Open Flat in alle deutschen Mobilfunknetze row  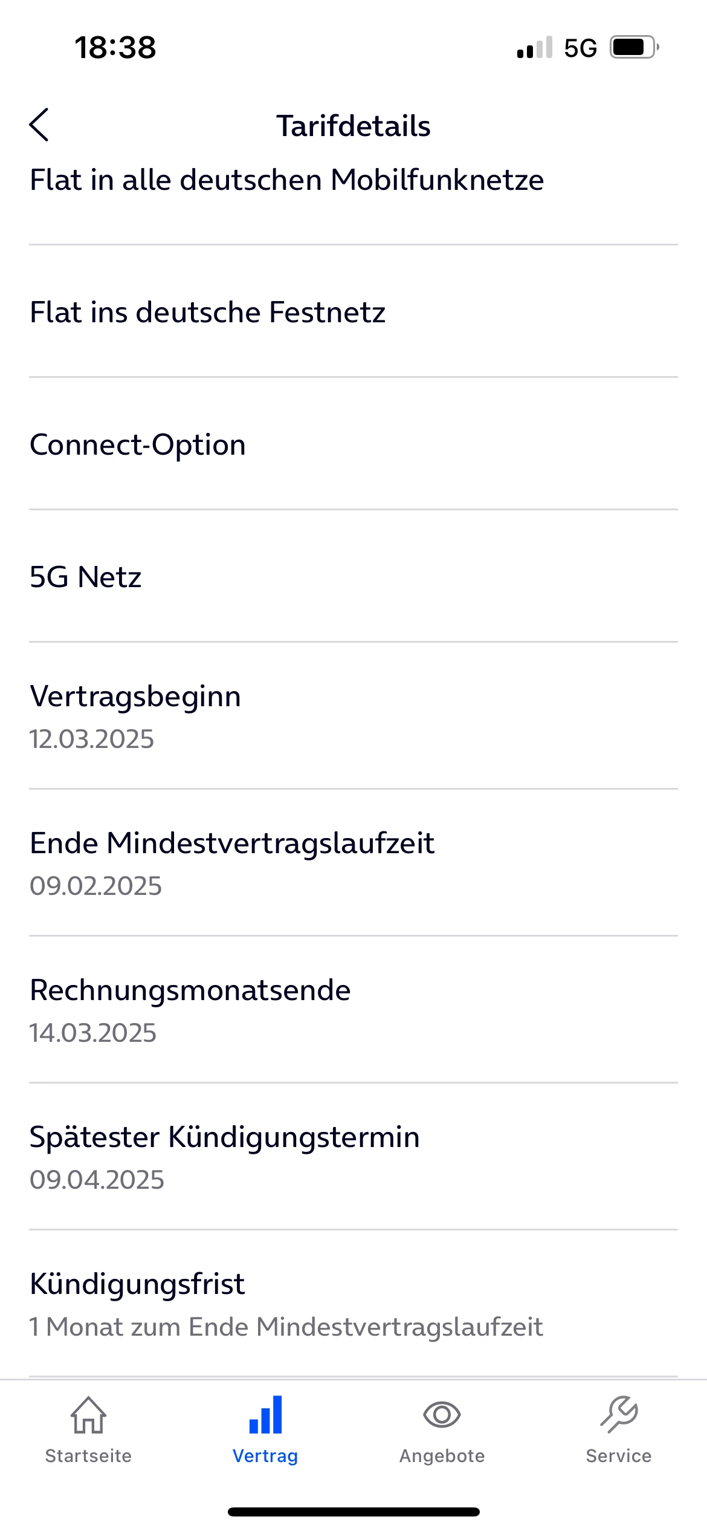click(x=287, y=180)
